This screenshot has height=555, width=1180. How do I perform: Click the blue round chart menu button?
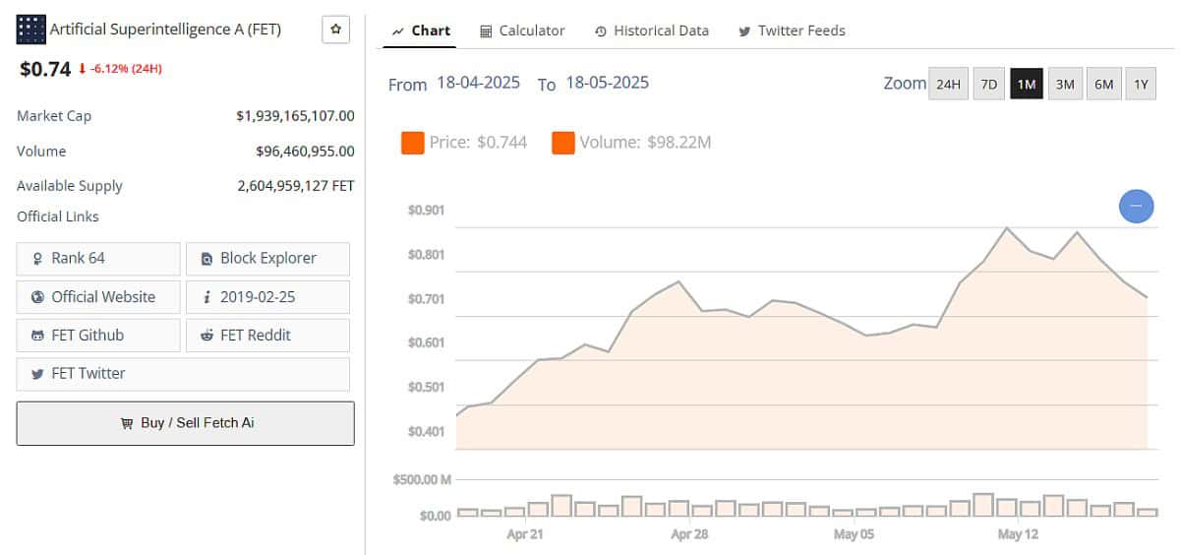(x=1137, y=206)
